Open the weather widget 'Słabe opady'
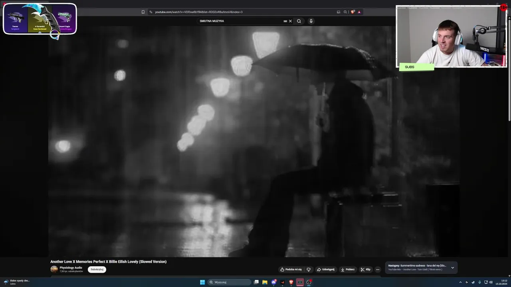Image resolution: width=511 pixels, height=287 pixels. tap(17, 282)
